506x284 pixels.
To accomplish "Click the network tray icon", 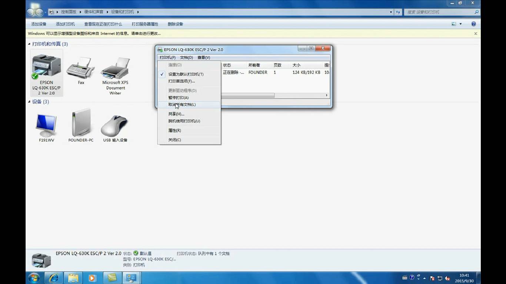I will pyautogui.click(x=440, y=278).
